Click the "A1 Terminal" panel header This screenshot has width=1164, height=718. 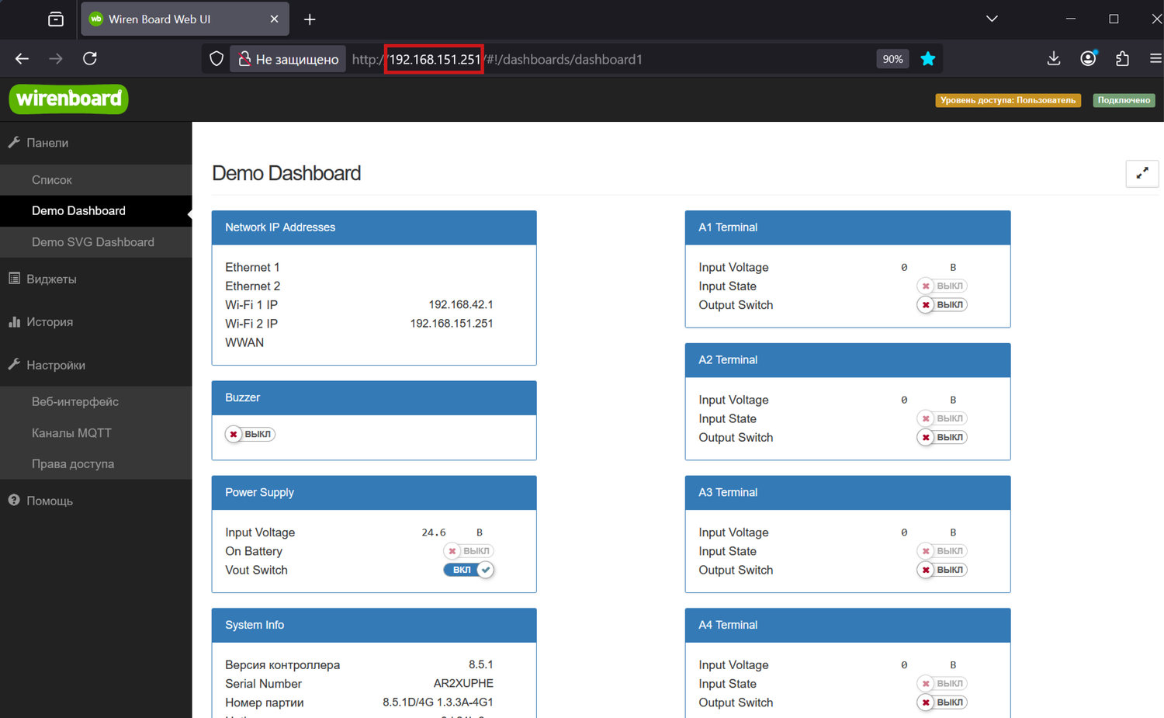(847, 227)
